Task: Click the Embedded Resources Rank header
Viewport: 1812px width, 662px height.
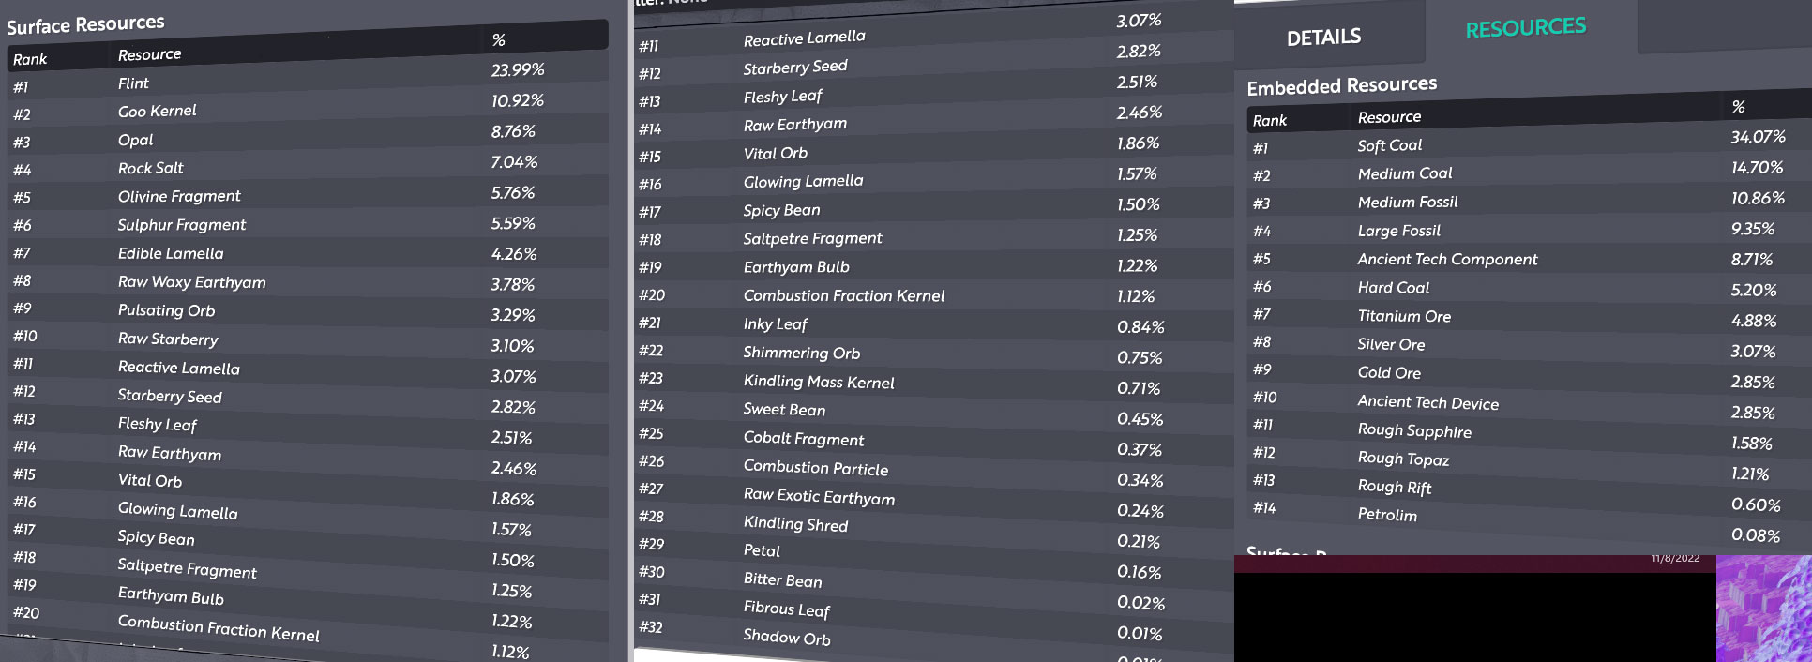Action: 1269,120
